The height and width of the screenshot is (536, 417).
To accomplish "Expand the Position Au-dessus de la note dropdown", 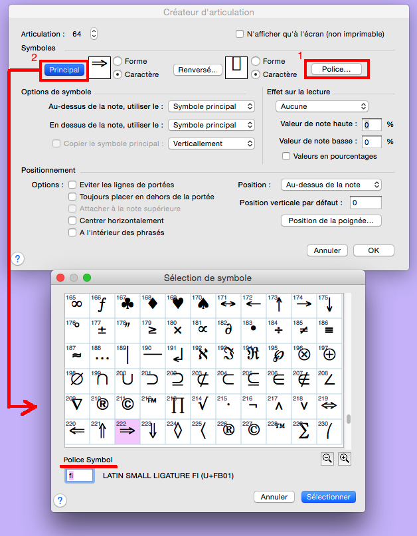I will [x=331, y=185].
